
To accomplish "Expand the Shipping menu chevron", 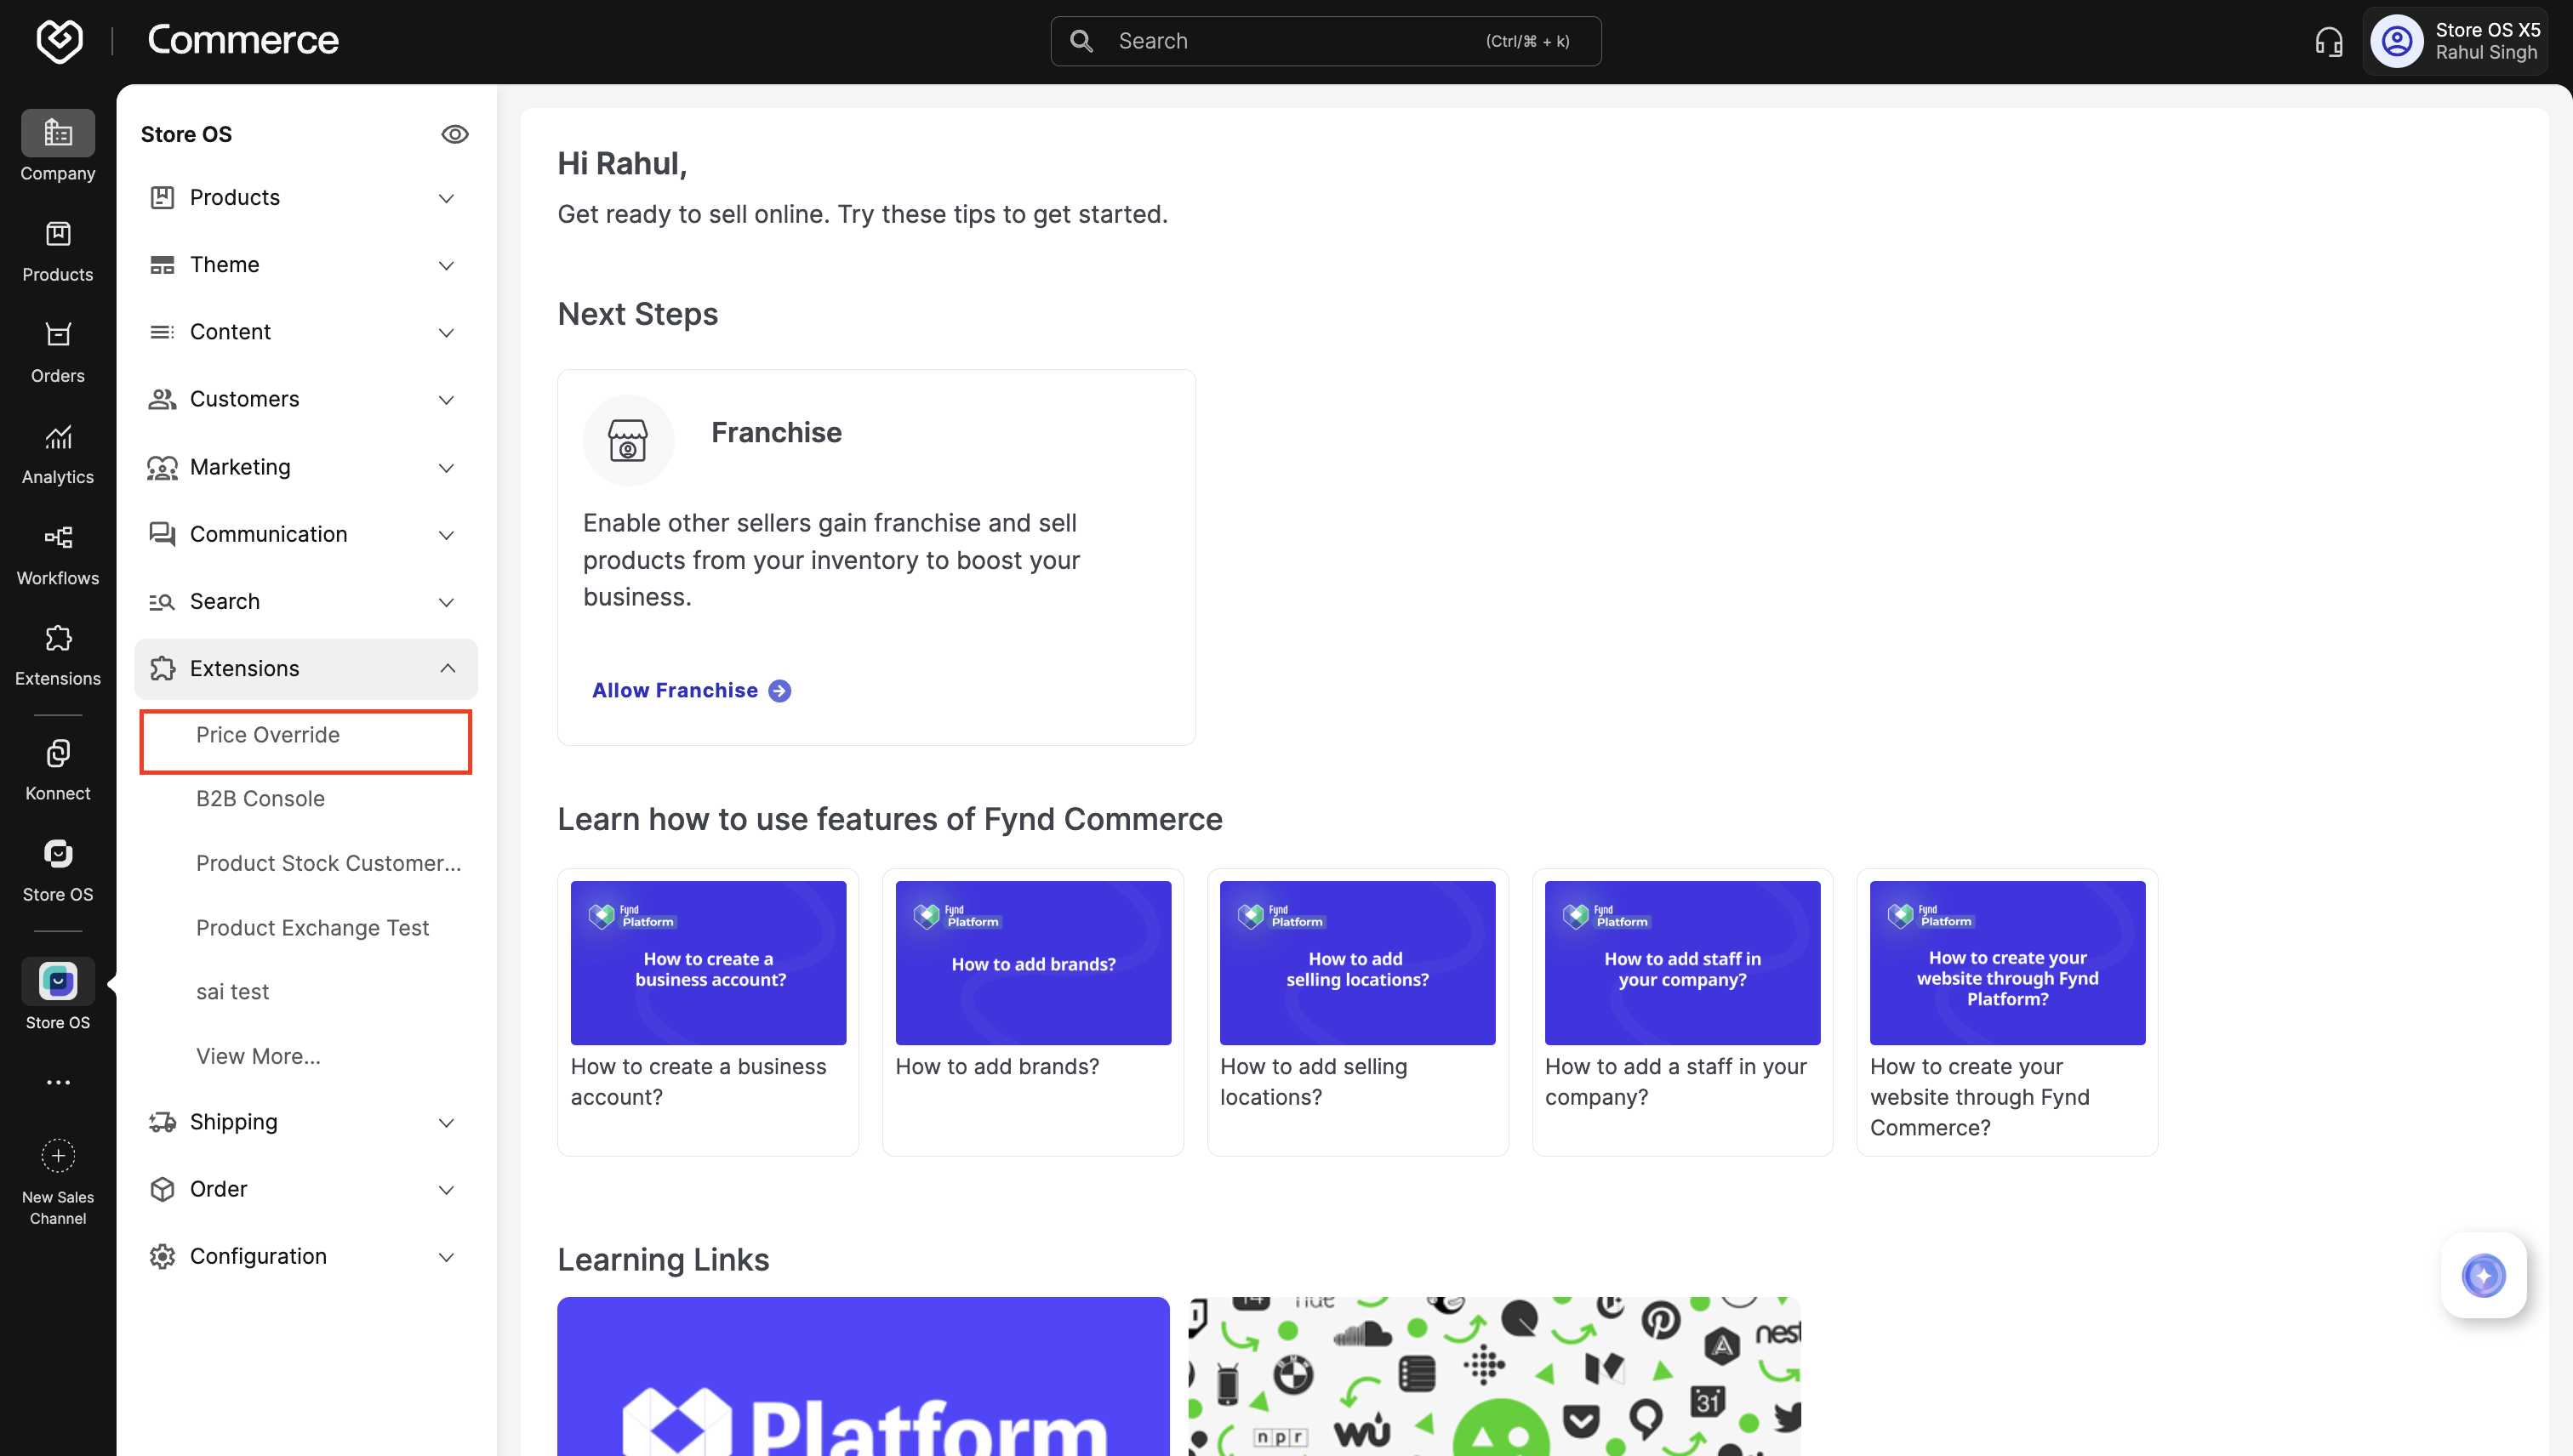I will [x=448, y=1123].
